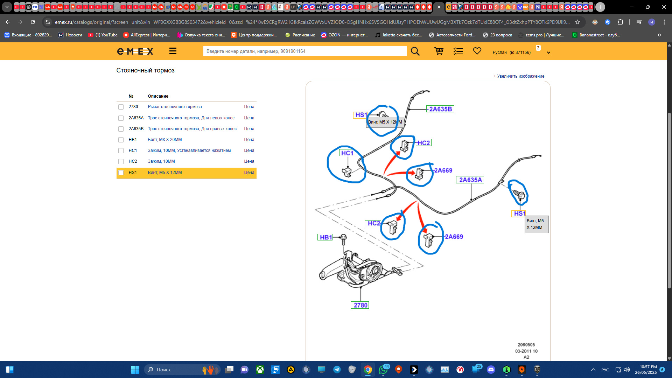The image size is (672, 378).
Task: Select the HS1 screw checkbox
Action: point(121,173)
